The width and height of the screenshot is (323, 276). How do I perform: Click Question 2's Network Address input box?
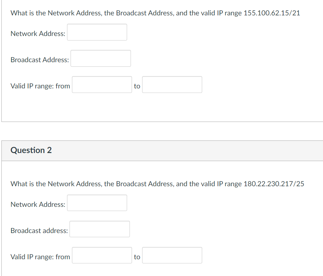tap(97, 203)
